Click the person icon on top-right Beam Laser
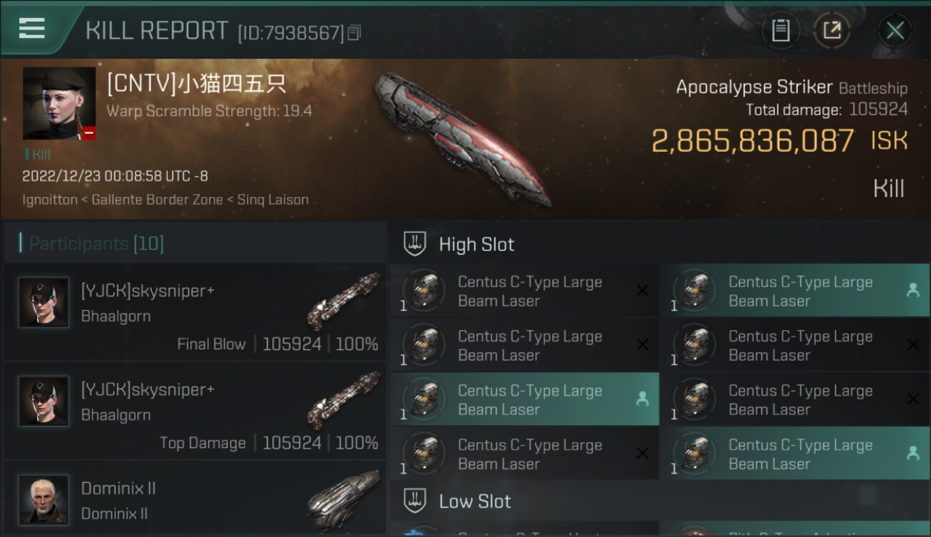Viewport: 931px width, 537px height. [912, 290]
